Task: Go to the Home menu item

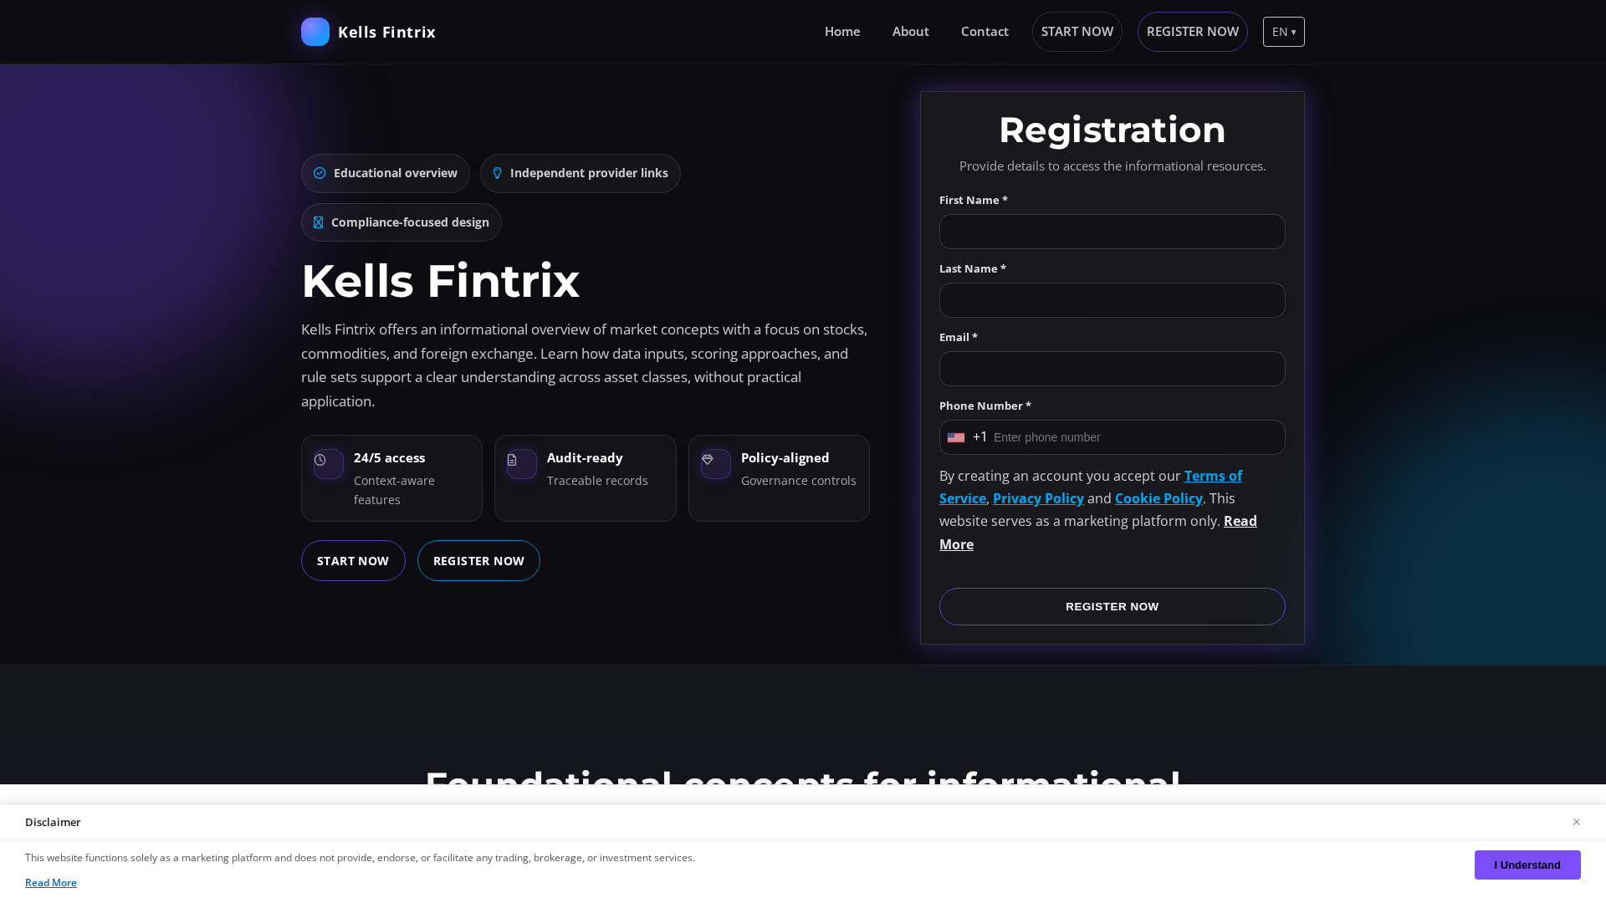Action: pyautogui.click(x=842, y=32)
